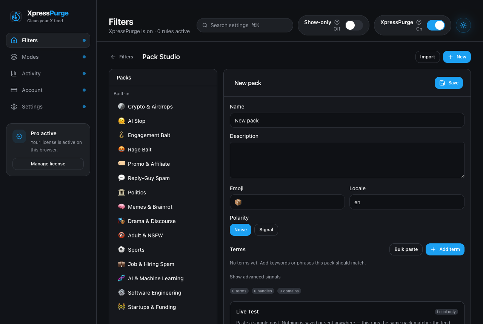
Task: Click the "Local only" badge
Action: click(x=446, y=312)
